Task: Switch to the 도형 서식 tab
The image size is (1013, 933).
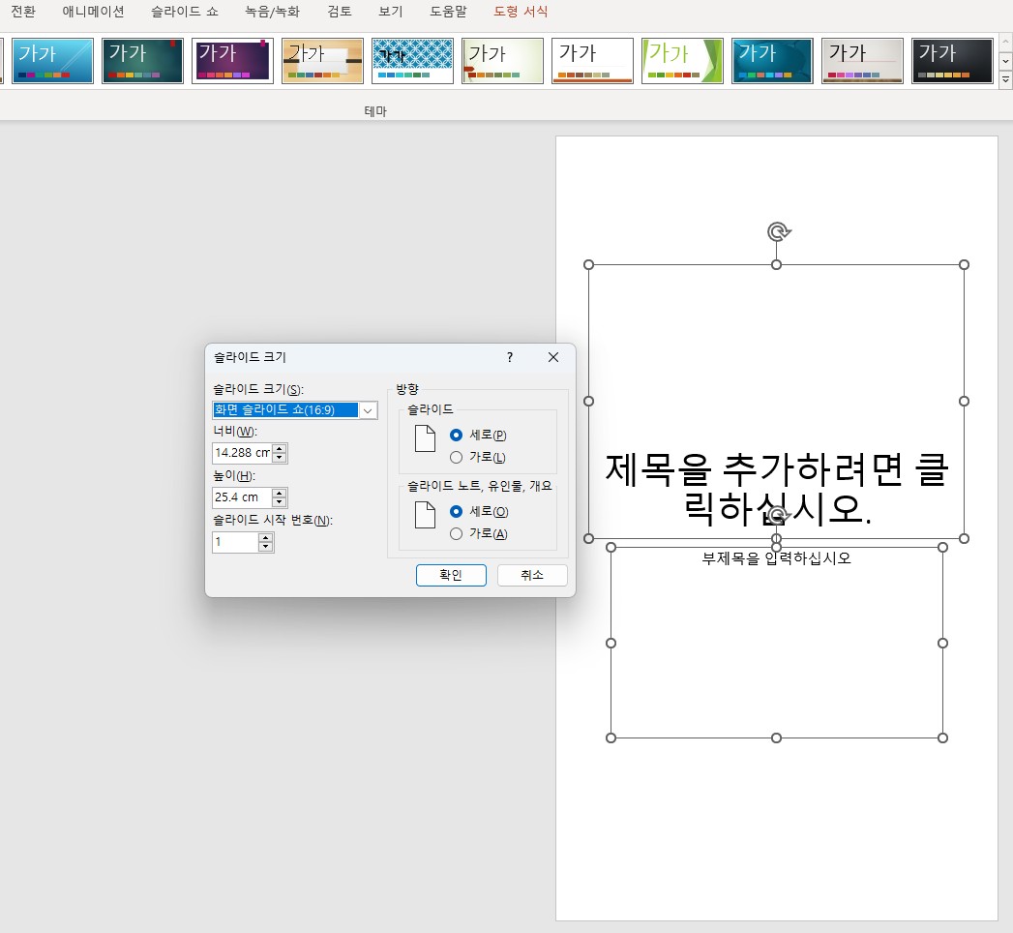Action: (520, 12)
